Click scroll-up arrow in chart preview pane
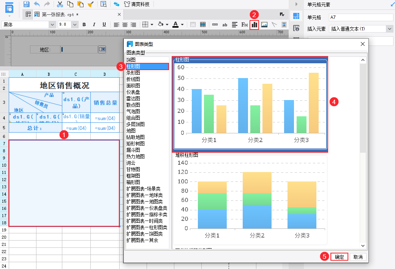395x269 pixels. point(363,60)
